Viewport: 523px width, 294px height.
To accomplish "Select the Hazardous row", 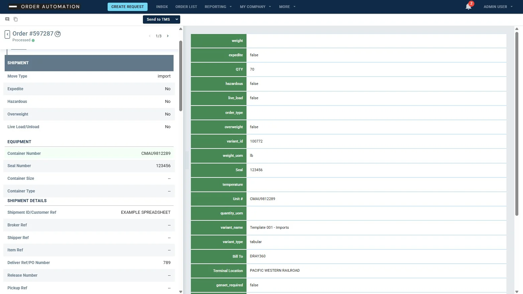I will [89, 102].
